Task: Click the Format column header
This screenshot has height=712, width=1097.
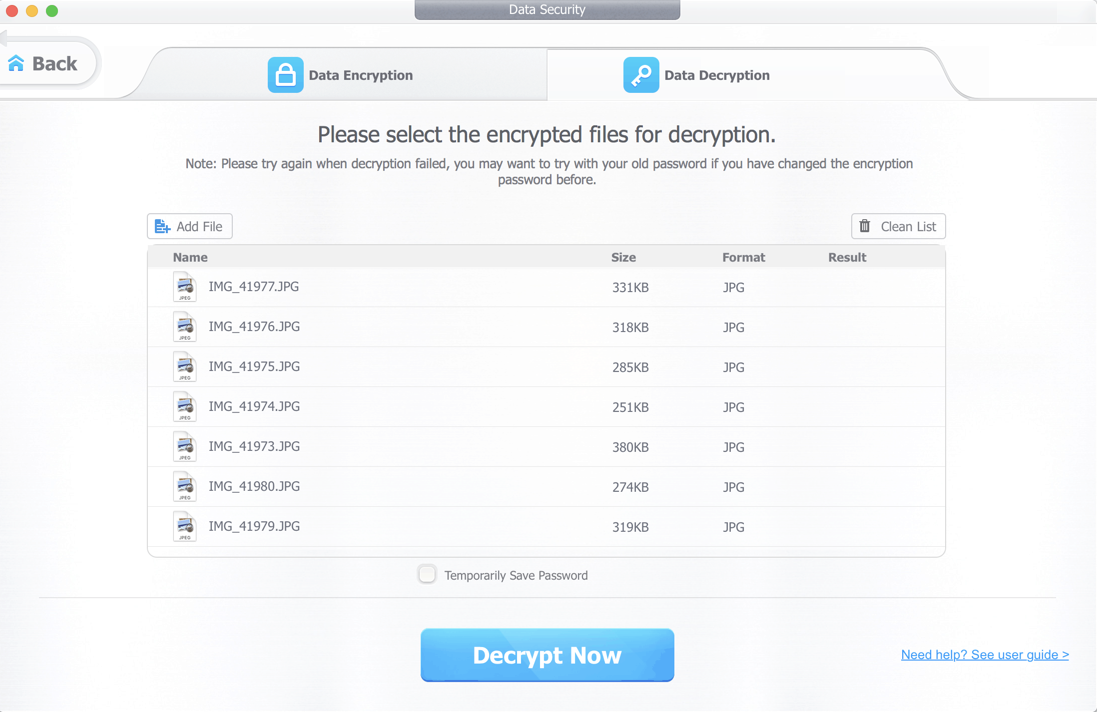Action: pyautogui.click(x=743, y=257)
